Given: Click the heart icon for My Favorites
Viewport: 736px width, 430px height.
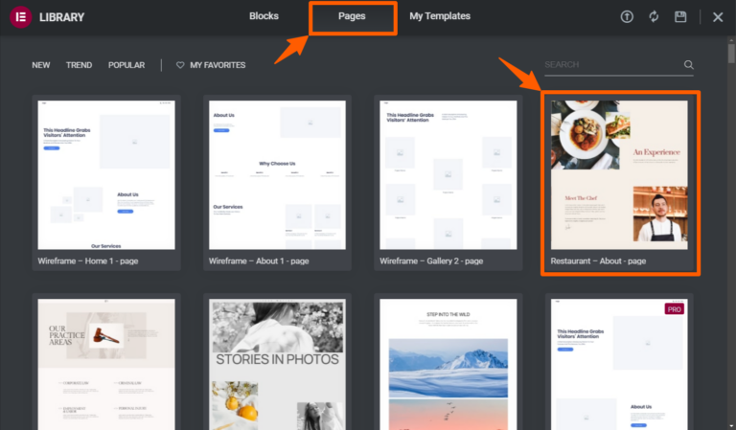Looking at the screenshot, I should pos(180,65).
